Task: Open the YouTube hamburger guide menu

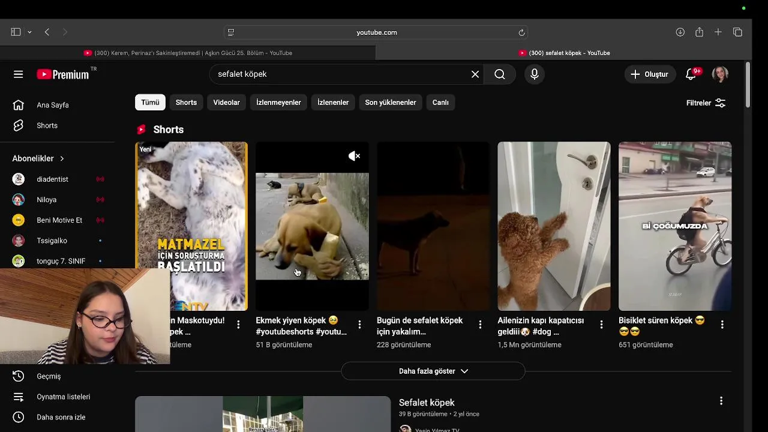Action: [x=18, y=74]
